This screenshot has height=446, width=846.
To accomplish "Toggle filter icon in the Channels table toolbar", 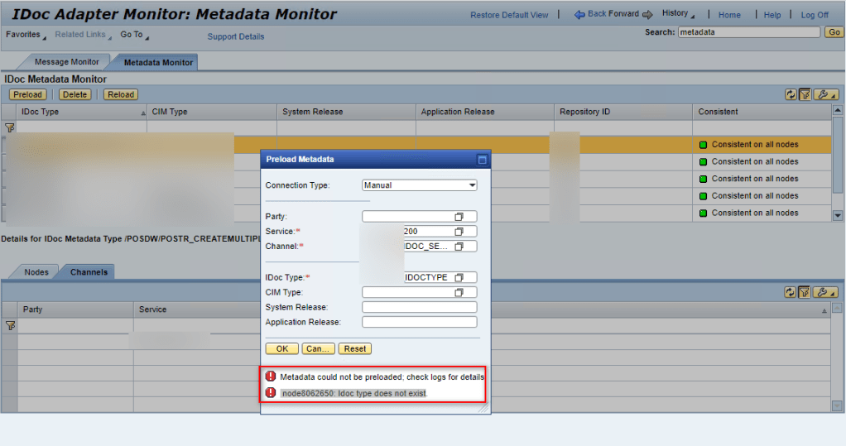I will [x=805, y=292].
